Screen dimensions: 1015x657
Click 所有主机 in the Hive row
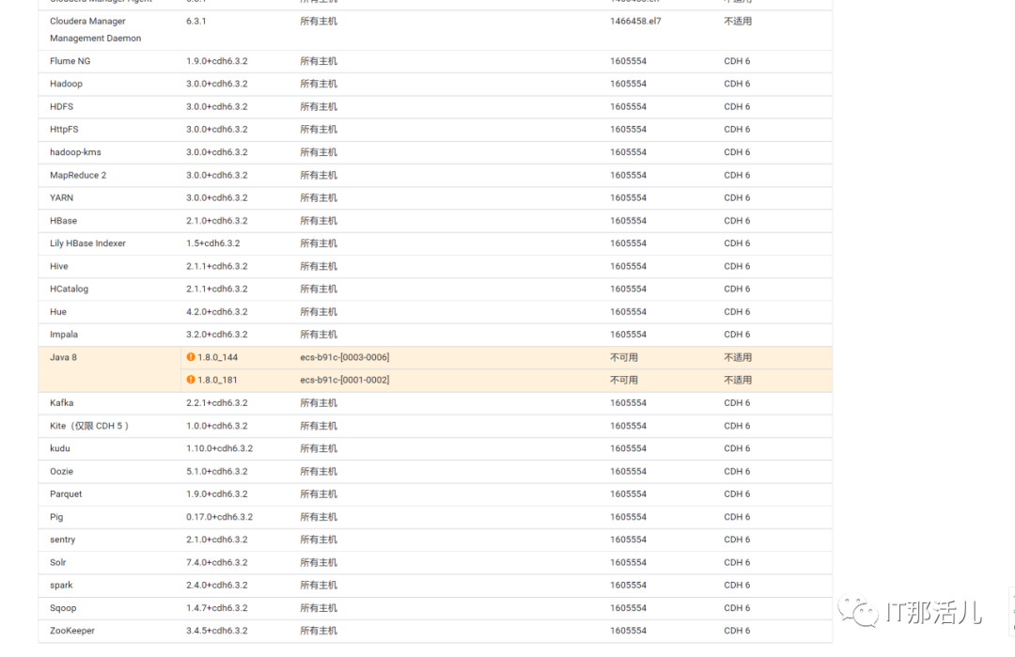pyautogui.click(x=318, y=266)
